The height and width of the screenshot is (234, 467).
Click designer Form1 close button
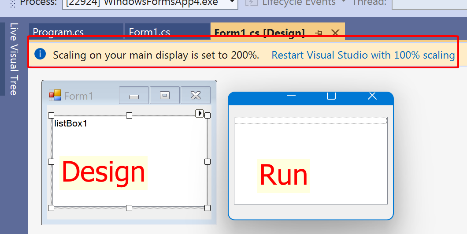[x=196, y=95]
